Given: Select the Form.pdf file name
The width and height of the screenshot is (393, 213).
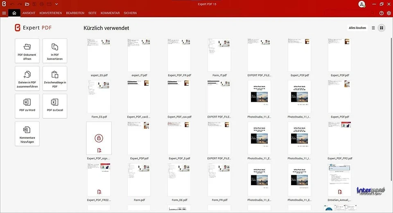Looking at the screenshot, I should point(139,200).
